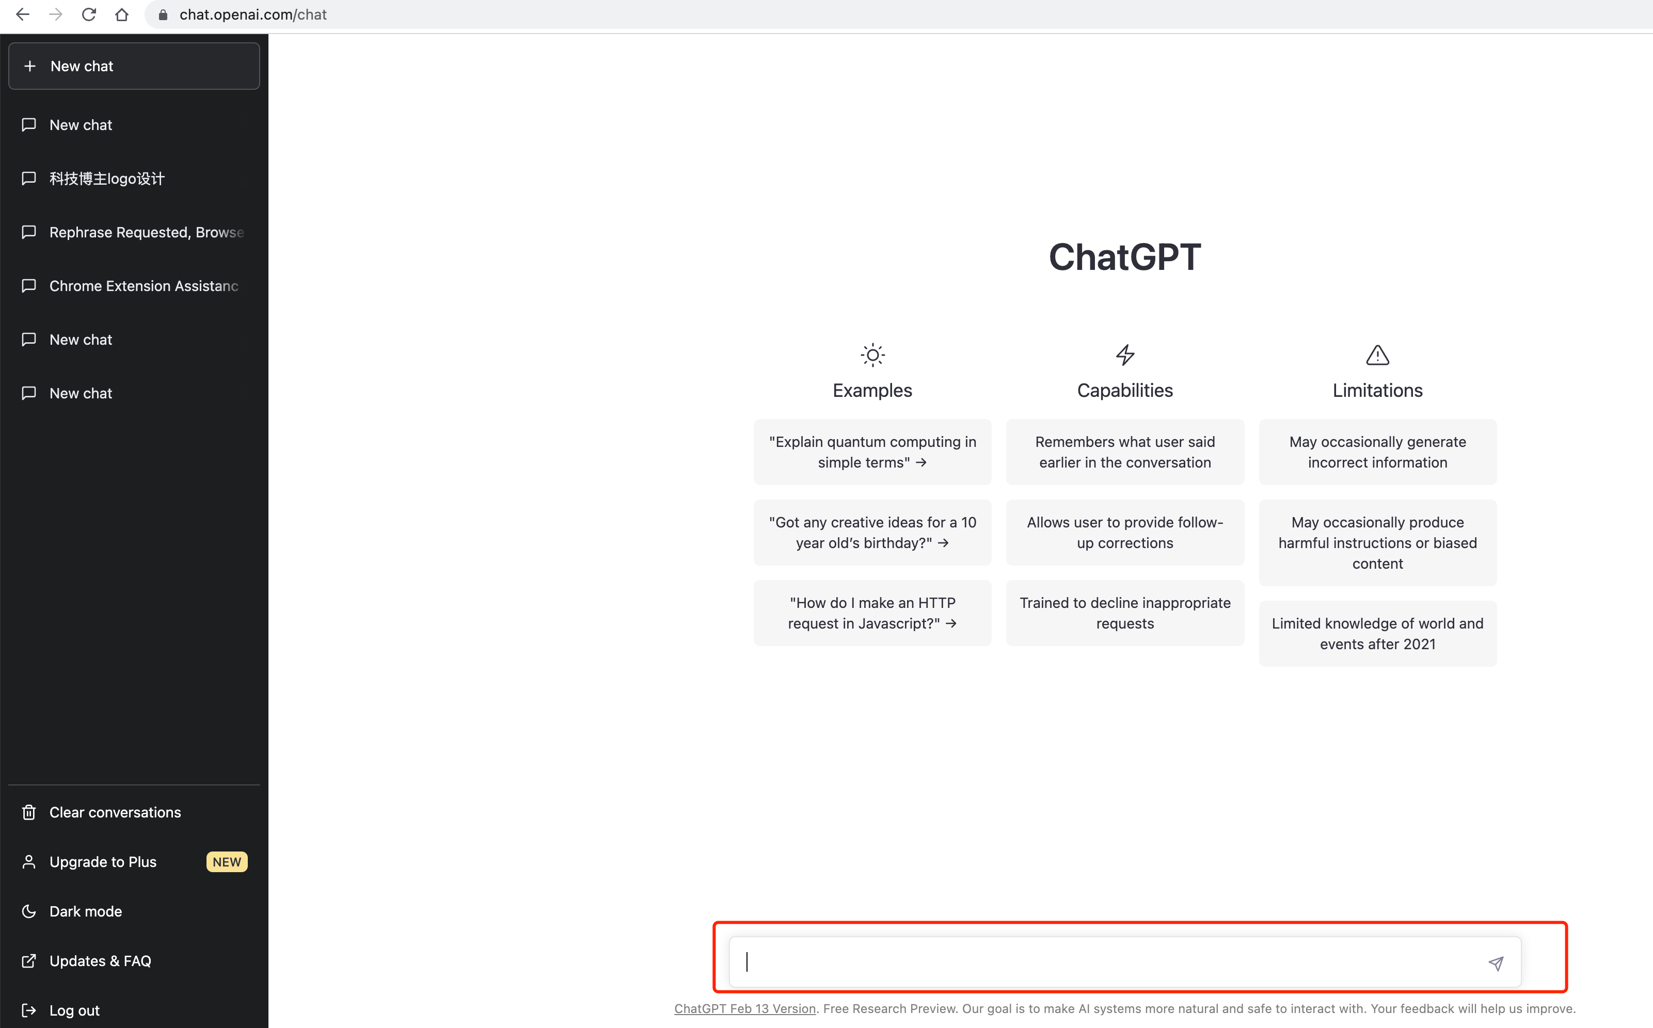Click the Explain quantum computing example

871,451
